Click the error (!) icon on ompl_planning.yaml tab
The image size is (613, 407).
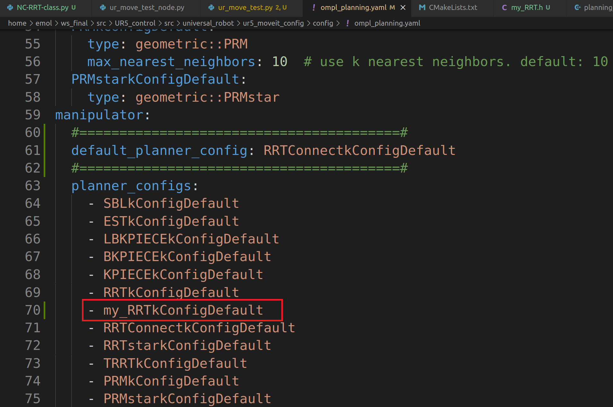click(x=314, y=7)
